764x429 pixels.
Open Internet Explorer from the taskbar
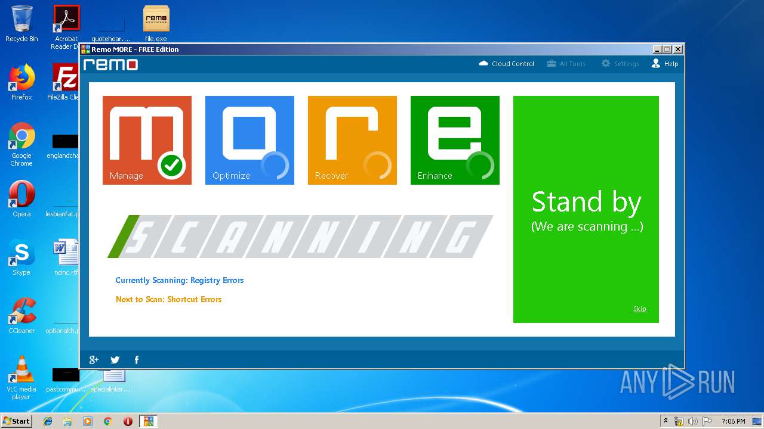[48, 421]
